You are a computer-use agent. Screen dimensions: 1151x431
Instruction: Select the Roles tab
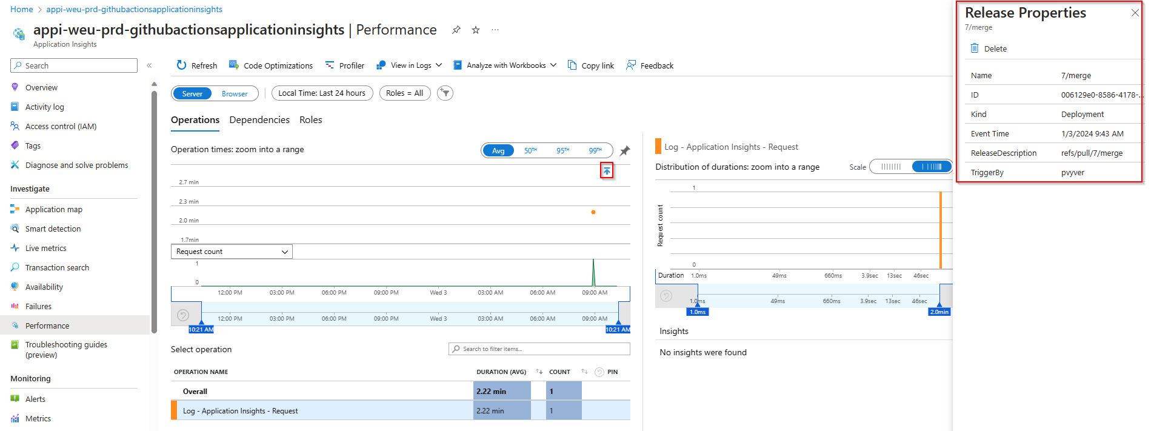310,120
